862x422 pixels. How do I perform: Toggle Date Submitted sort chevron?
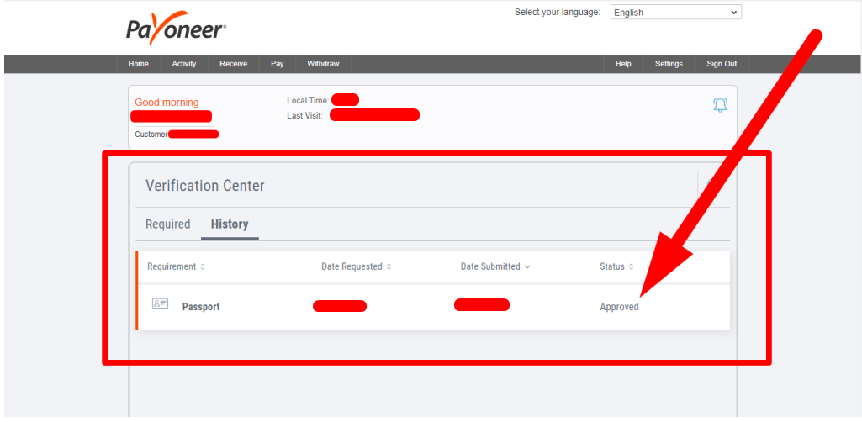[527, 267]
